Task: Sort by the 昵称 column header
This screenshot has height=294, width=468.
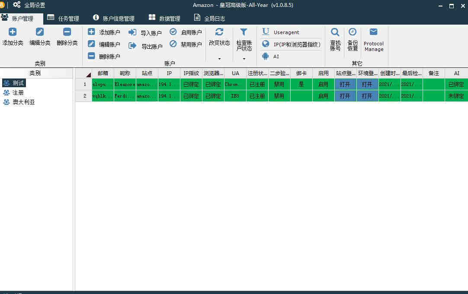Action: pyautogui.click(x=125, y=73)
